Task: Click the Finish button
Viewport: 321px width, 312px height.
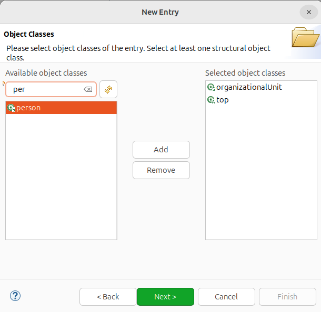Action: point(287,297)
